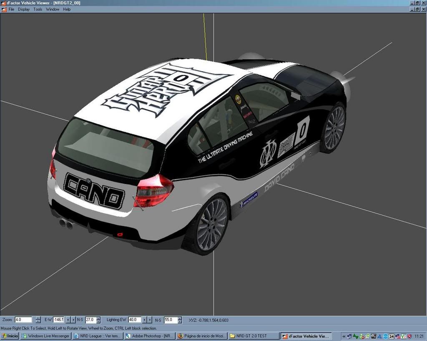Image resolution: width=427 pixels, height=341 pixels.
Task: Click the calendar 24 tray icon
Action: point(392,336)
